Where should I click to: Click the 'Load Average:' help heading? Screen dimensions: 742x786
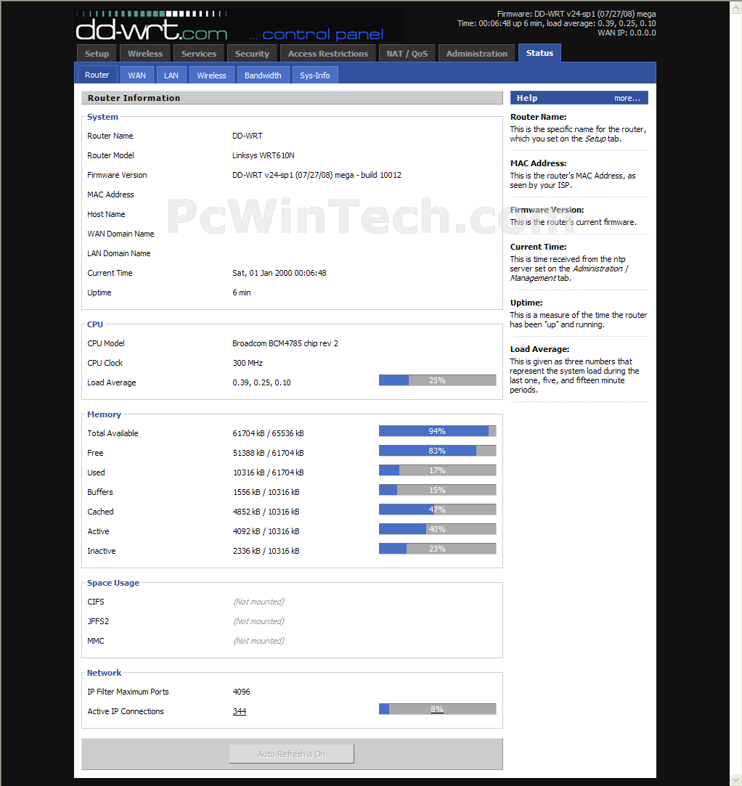(539, 349)
